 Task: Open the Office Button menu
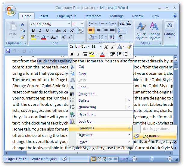tap(11, 11)
